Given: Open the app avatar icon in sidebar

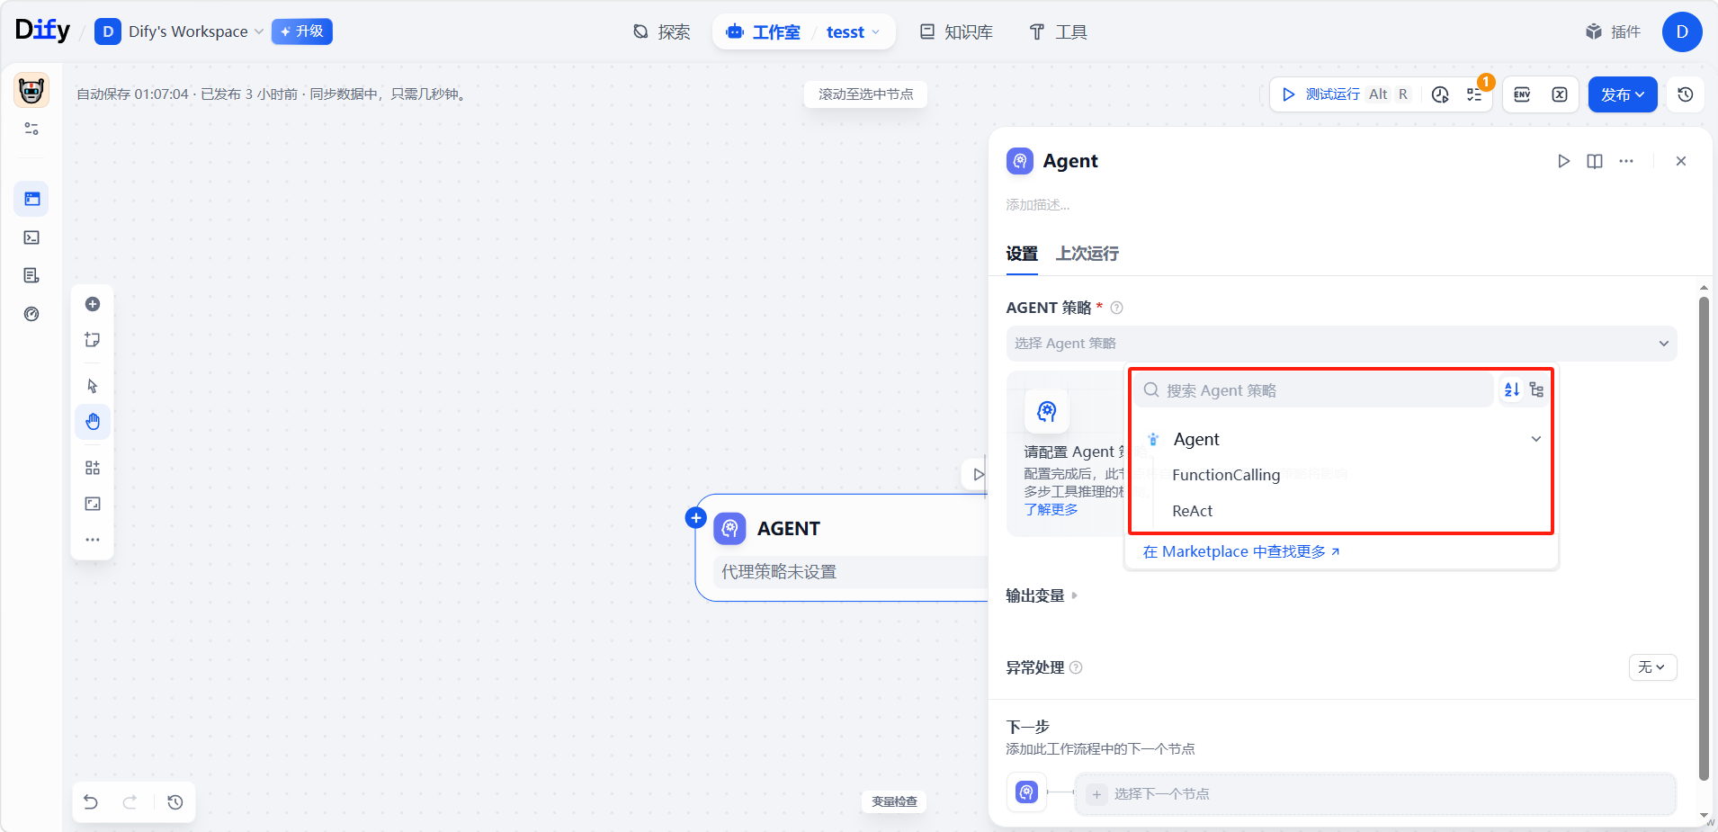Looking at the screenshot, I should click(x=31, y=90).
